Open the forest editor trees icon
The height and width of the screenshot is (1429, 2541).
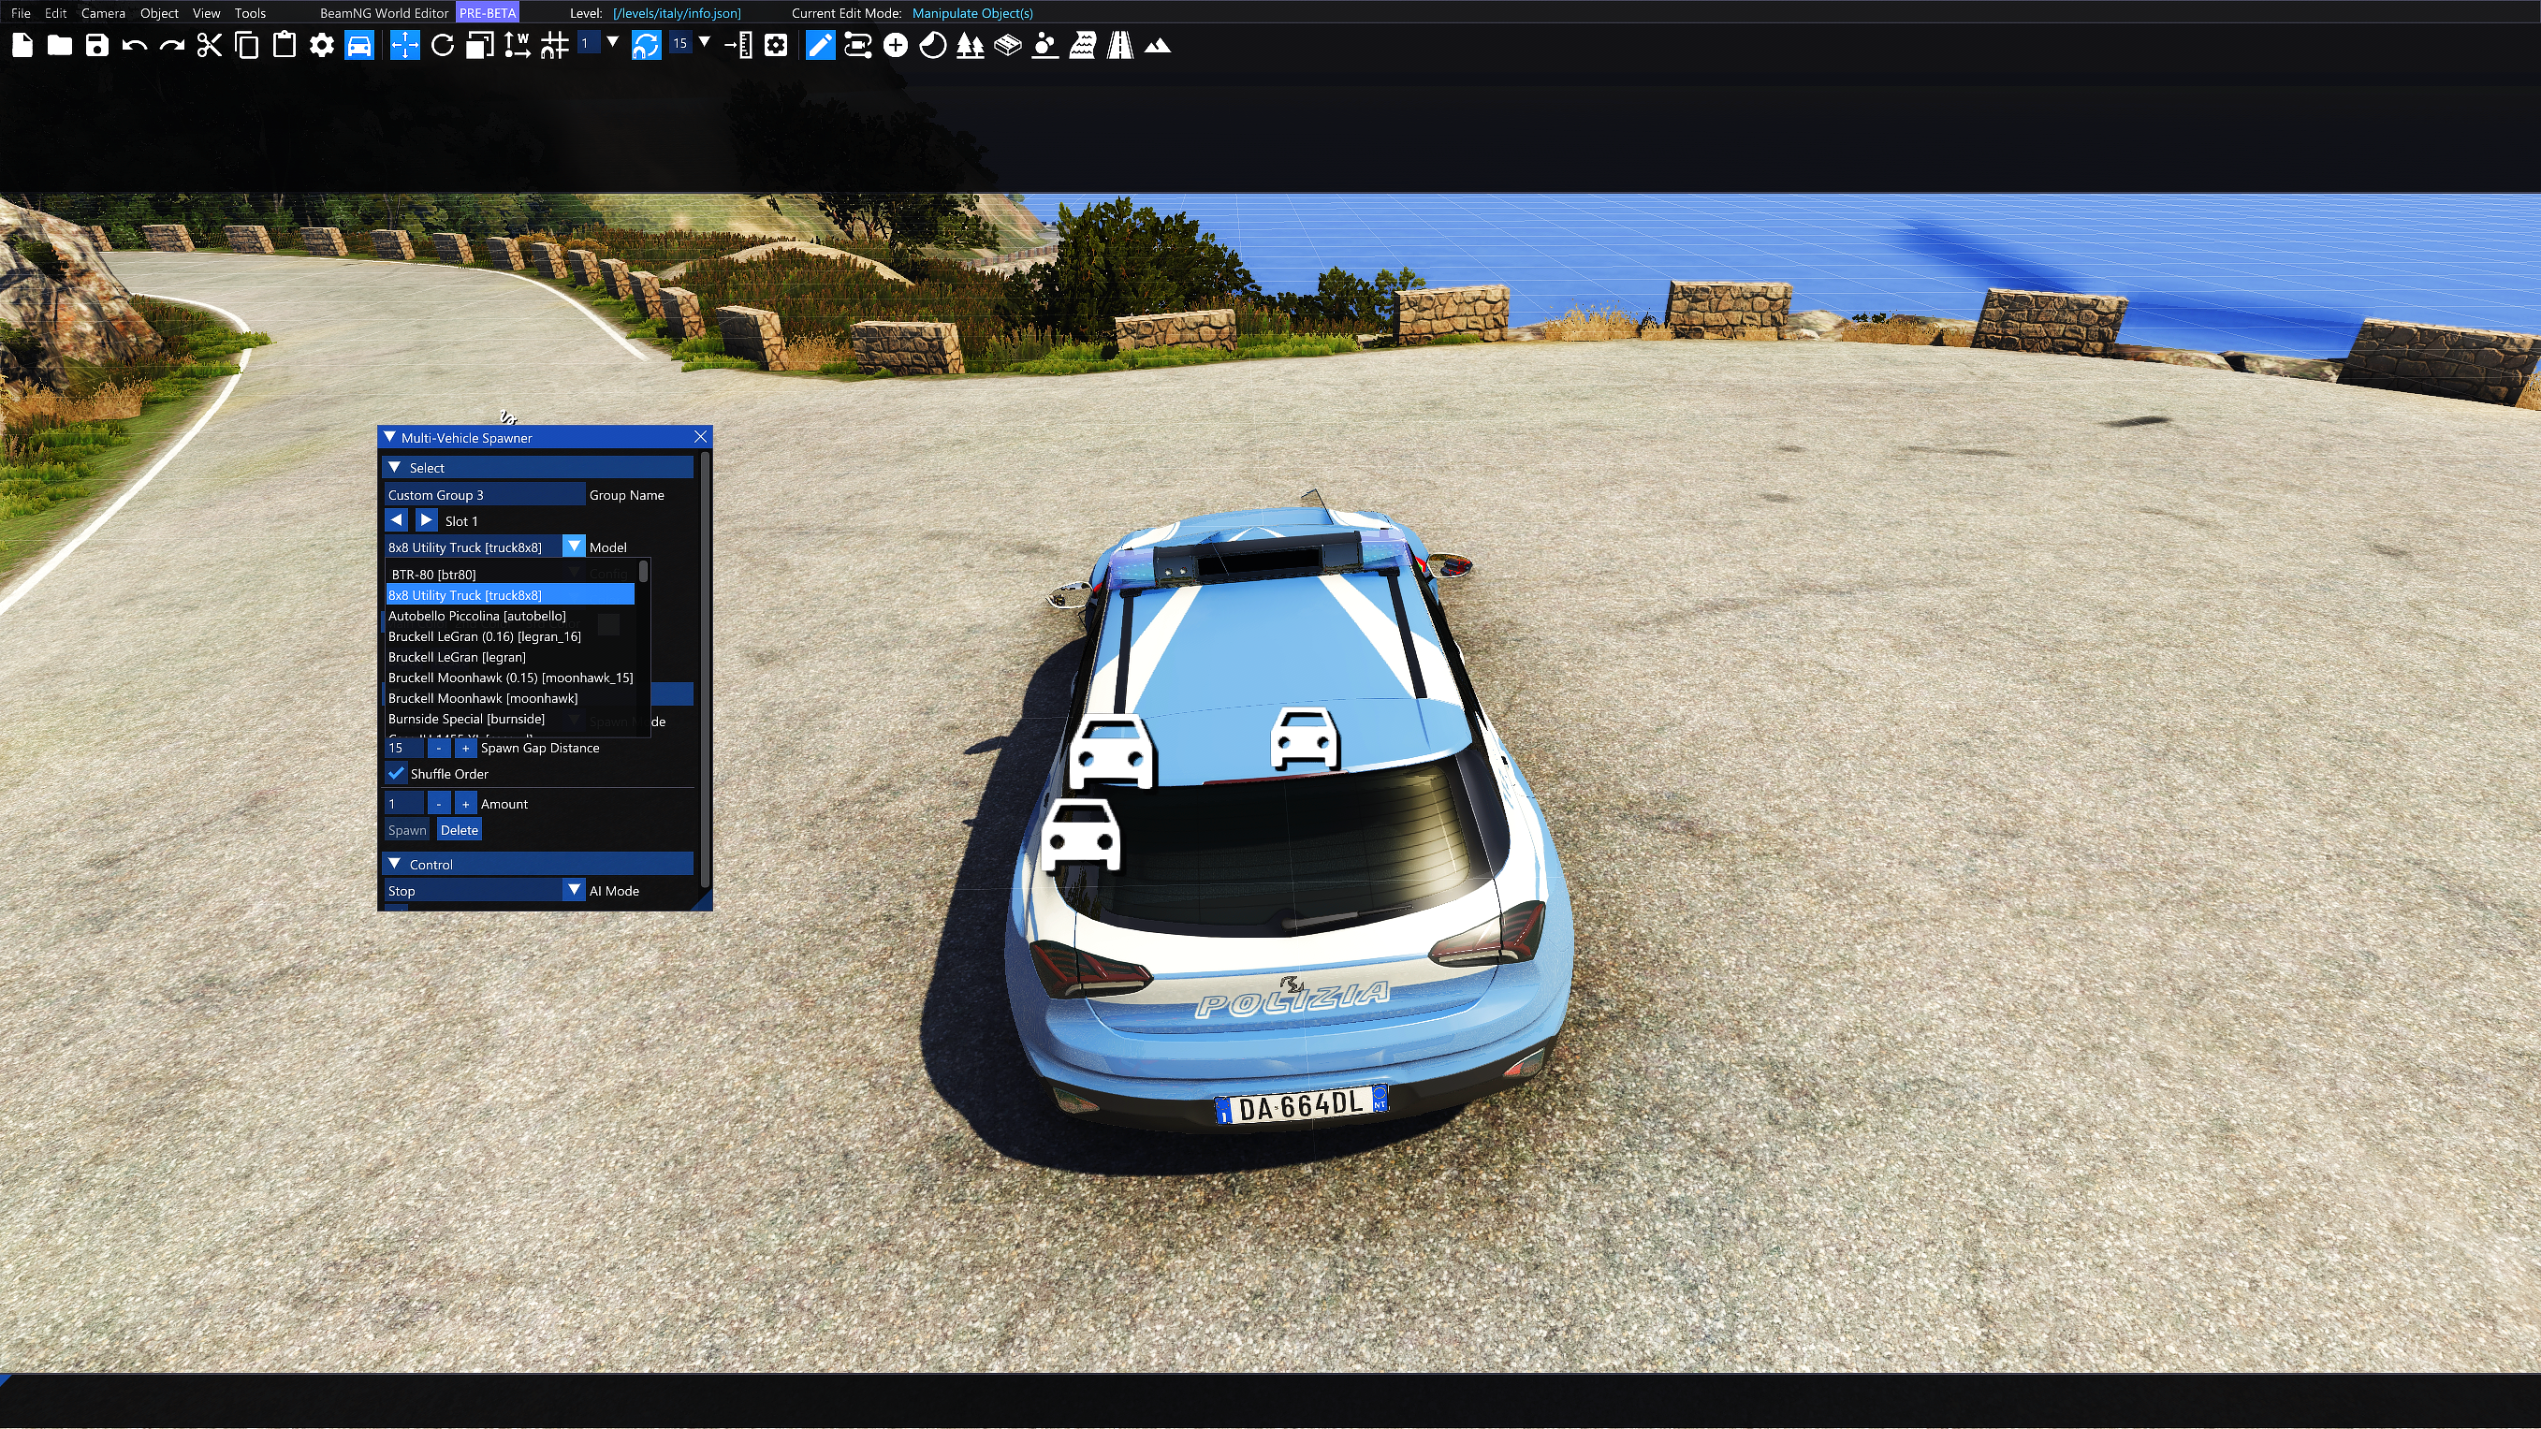[x=971, y=45]
